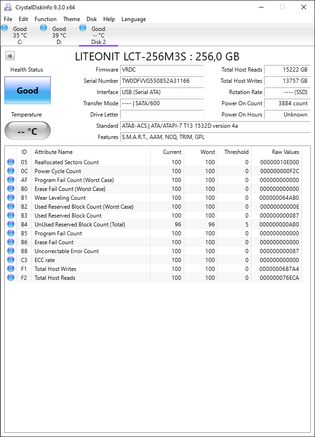Open the Function menu
The height and width of the screenshot is (437, 315).
click(x=45, y=19)
